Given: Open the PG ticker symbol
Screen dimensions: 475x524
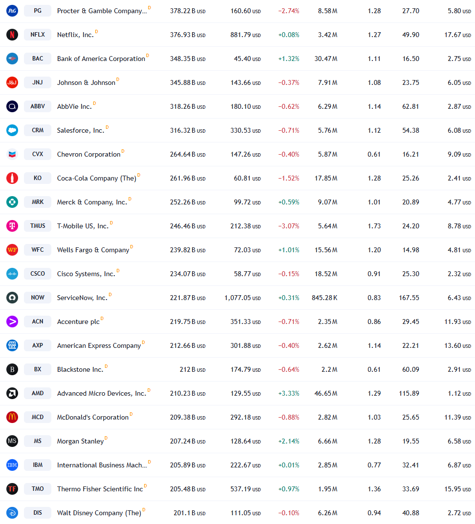Looking at the screenshot, I should point(38,11).
